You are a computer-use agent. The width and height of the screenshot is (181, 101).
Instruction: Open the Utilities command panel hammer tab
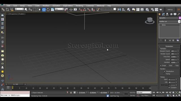pyautogui.click(x=179, y=14)
